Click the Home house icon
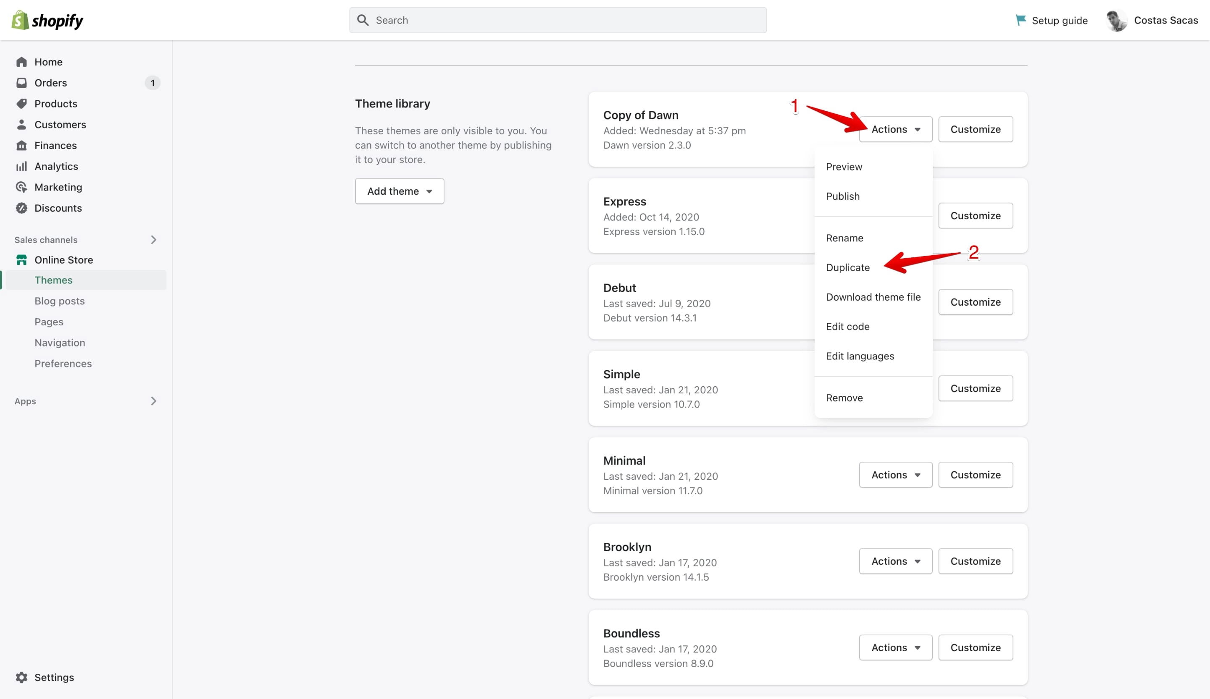 click(21, 62)
